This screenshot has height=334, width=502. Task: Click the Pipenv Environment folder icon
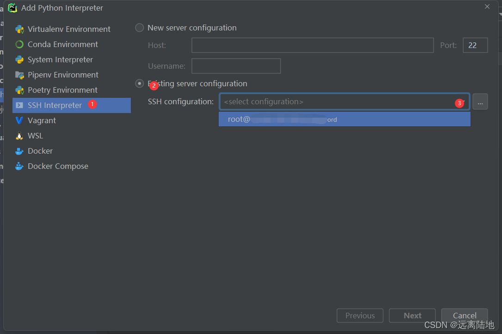pos(19,75)
